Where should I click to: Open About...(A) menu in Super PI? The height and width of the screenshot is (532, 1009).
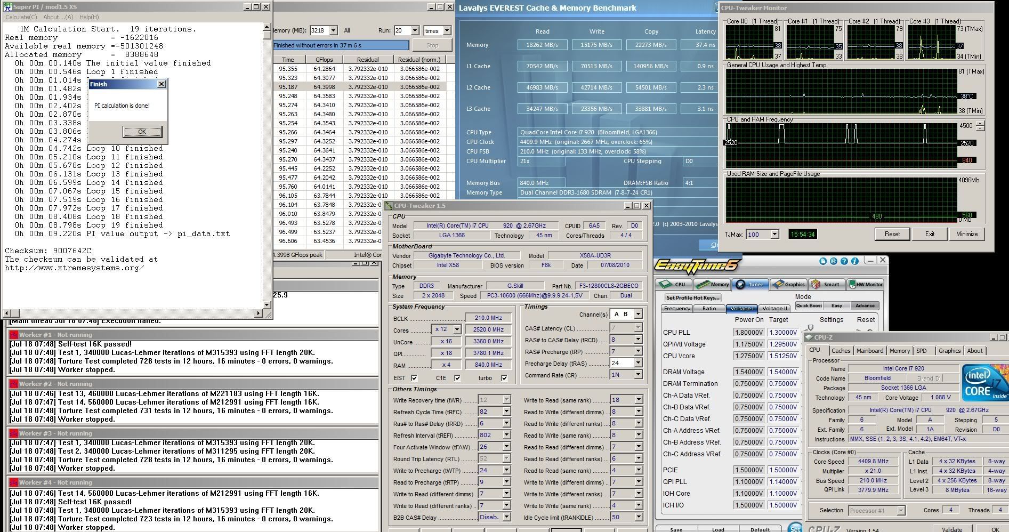58,17
